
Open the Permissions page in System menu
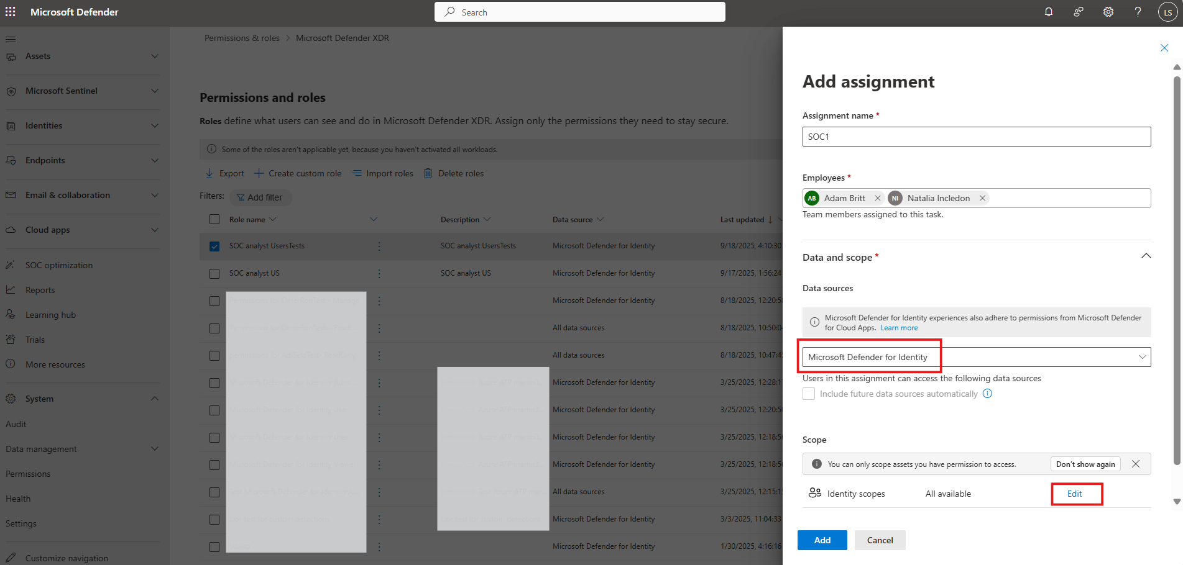coord(27,473)
